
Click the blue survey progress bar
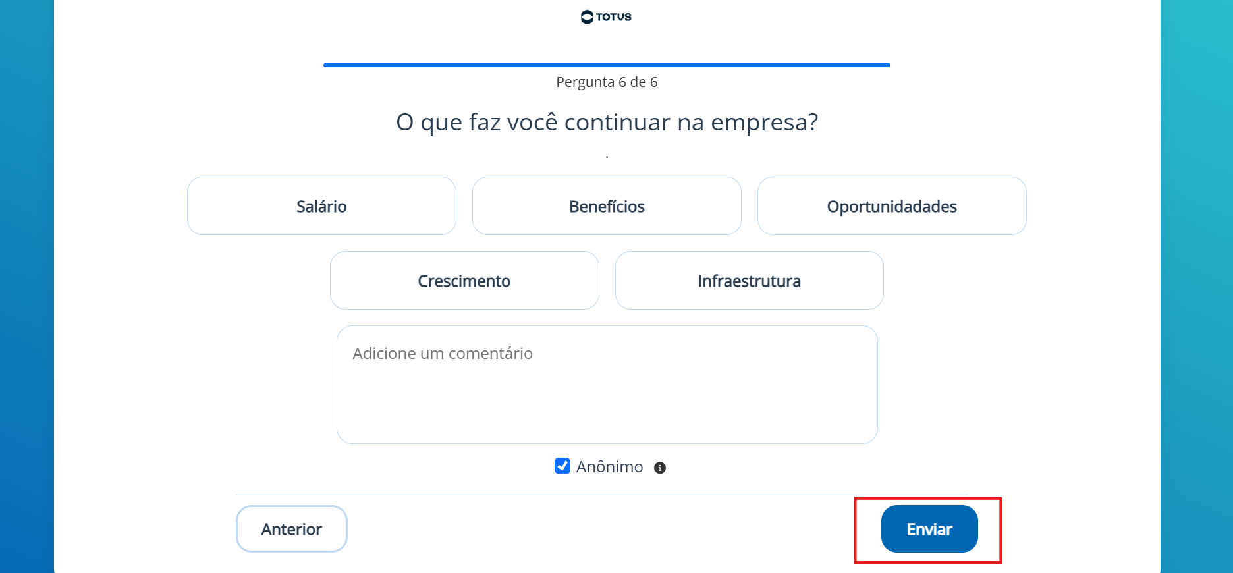click(607, 65)
